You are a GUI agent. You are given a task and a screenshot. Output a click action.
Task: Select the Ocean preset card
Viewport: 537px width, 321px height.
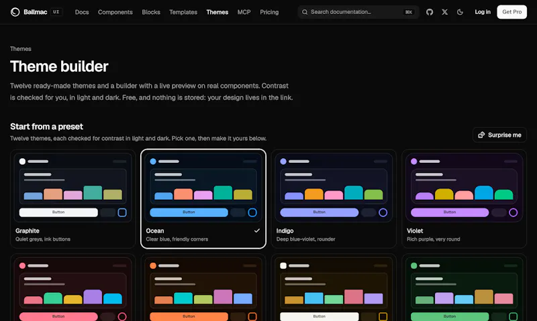[x=203, y=198]
